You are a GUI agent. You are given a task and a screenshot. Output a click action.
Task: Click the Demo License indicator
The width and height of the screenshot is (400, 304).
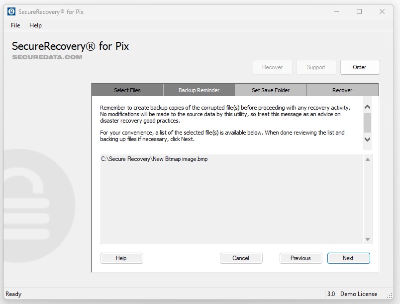click(x=358, y=294)
